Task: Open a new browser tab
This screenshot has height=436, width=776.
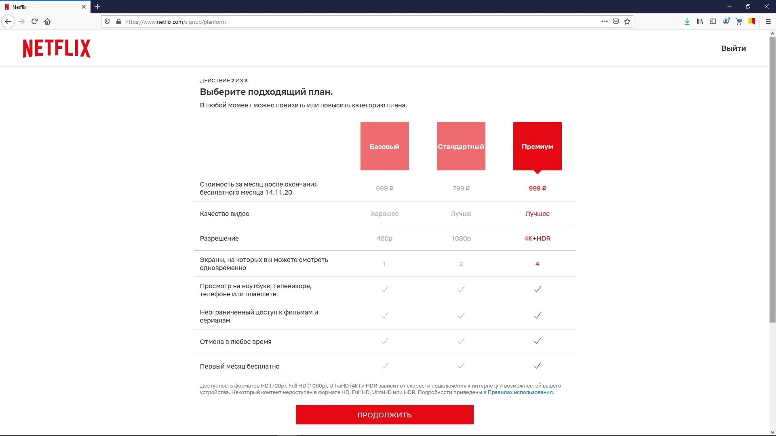Action: 97,7
